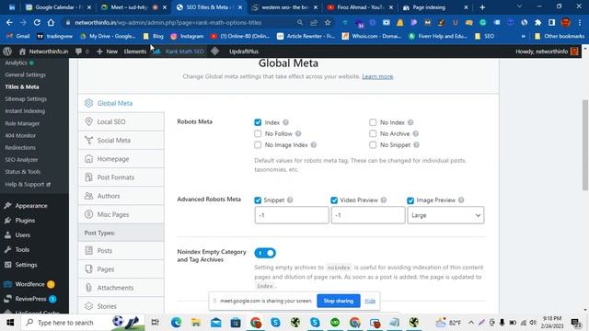
Task: Uncheck the Snippet advanced robots checkbox
Action: tap(258, 200)
